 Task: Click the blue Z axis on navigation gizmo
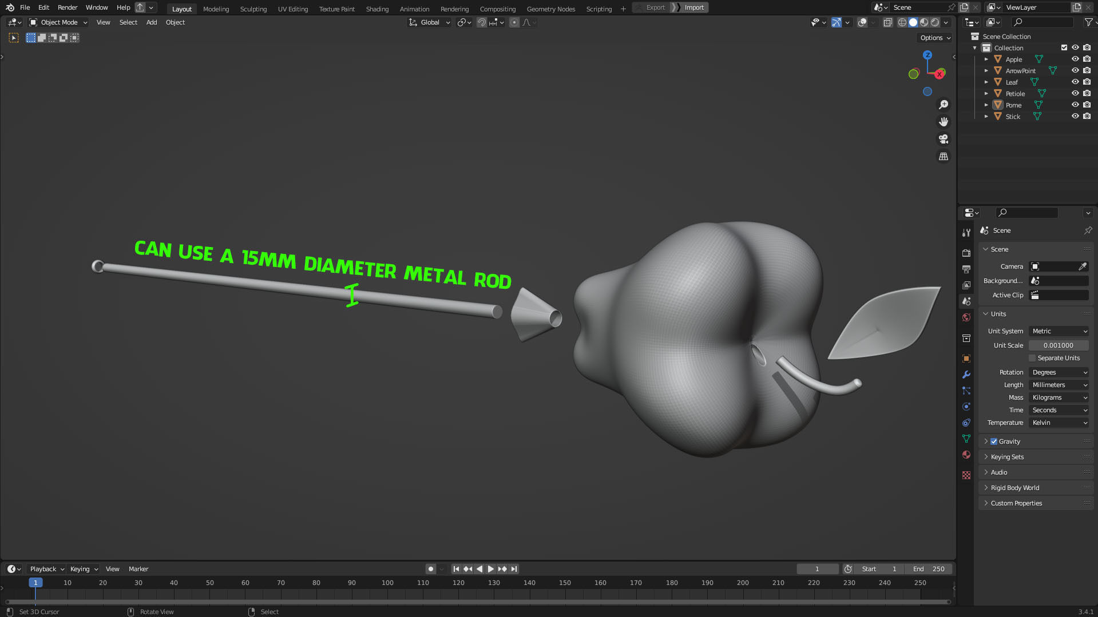(927, 55)
